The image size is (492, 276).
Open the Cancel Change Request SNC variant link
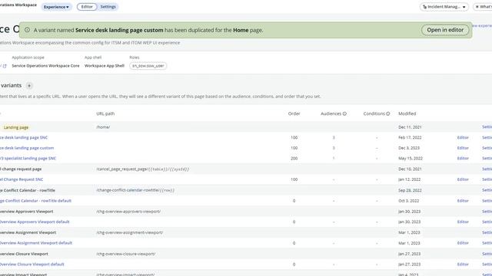point(22,179)
